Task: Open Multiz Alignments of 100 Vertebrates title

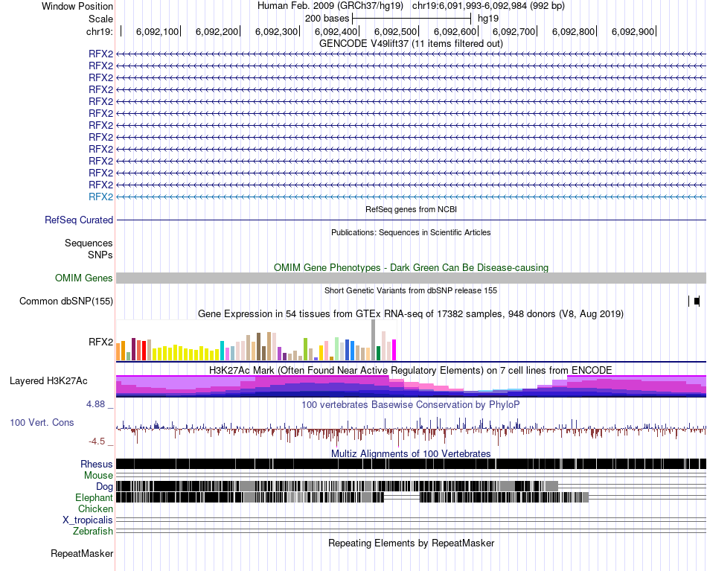Action: 411,453
